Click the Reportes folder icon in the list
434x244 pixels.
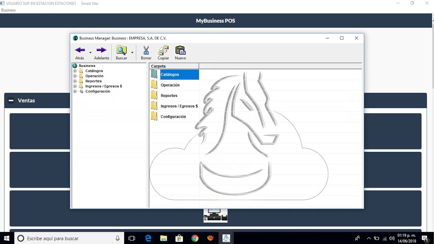click(x=154, y=95)
